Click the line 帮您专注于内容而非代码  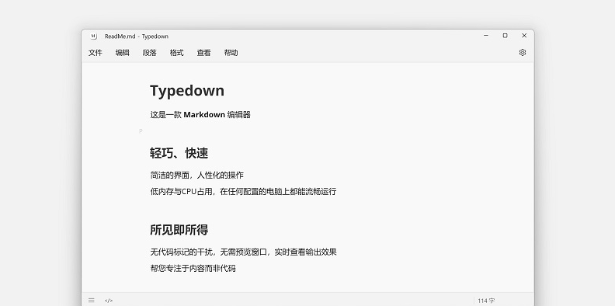tap(193, 269)
